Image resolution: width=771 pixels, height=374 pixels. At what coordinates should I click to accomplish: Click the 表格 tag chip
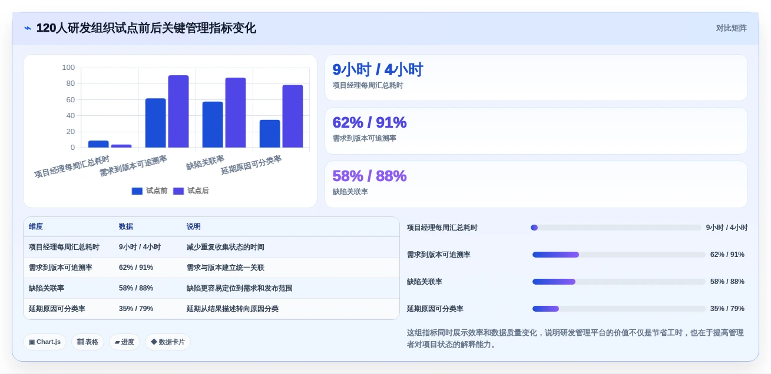point(88,342)
